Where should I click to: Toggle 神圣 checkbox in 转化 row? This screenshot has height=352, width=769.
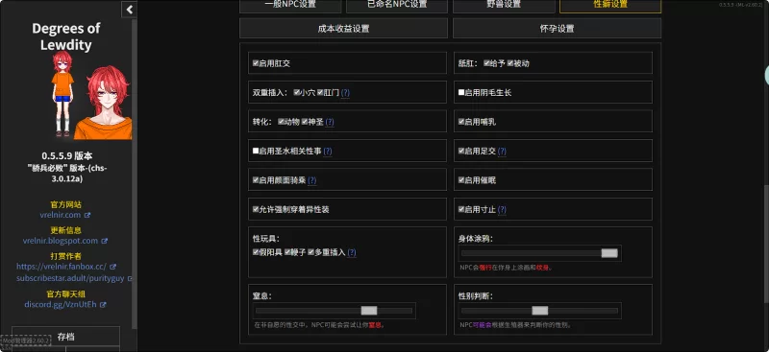click(x=305, y=122)
